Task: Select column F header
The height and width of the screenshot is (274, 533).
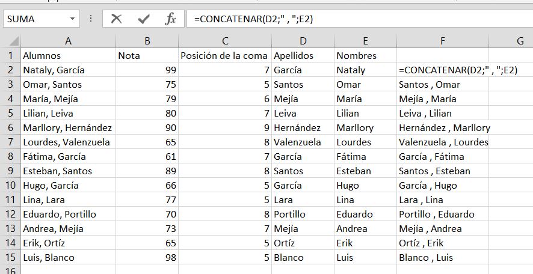Action: (x=442, y=41)
